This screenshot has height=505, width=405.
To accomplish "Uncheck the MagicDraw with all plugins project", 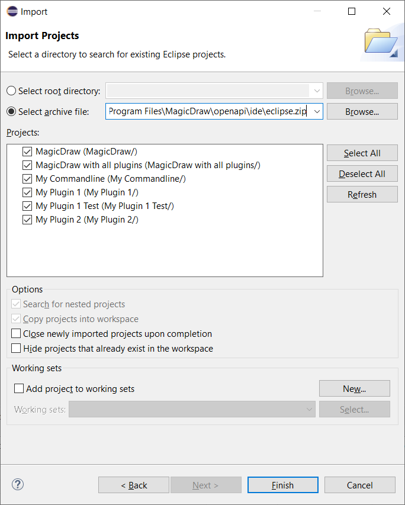I will click(27, 165).
